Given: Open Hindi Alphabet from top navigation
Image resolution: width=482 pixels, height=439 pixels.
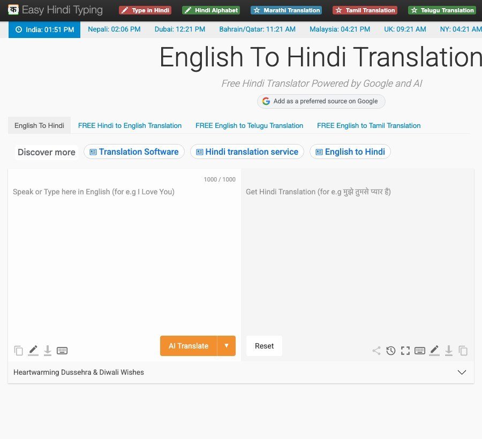Looking at the screenshot, I should [211, 10].
